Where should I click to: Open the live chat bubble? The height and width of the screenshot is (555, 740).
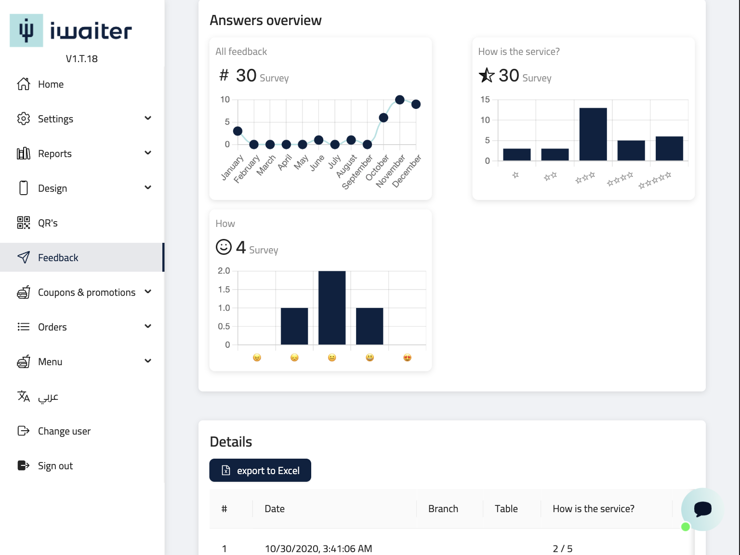coord(702,509)
